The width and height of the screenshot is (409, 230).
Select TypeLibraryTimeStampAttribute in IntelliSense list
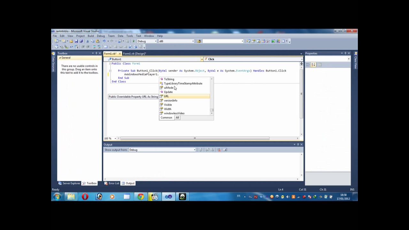(x=185, y=83)
